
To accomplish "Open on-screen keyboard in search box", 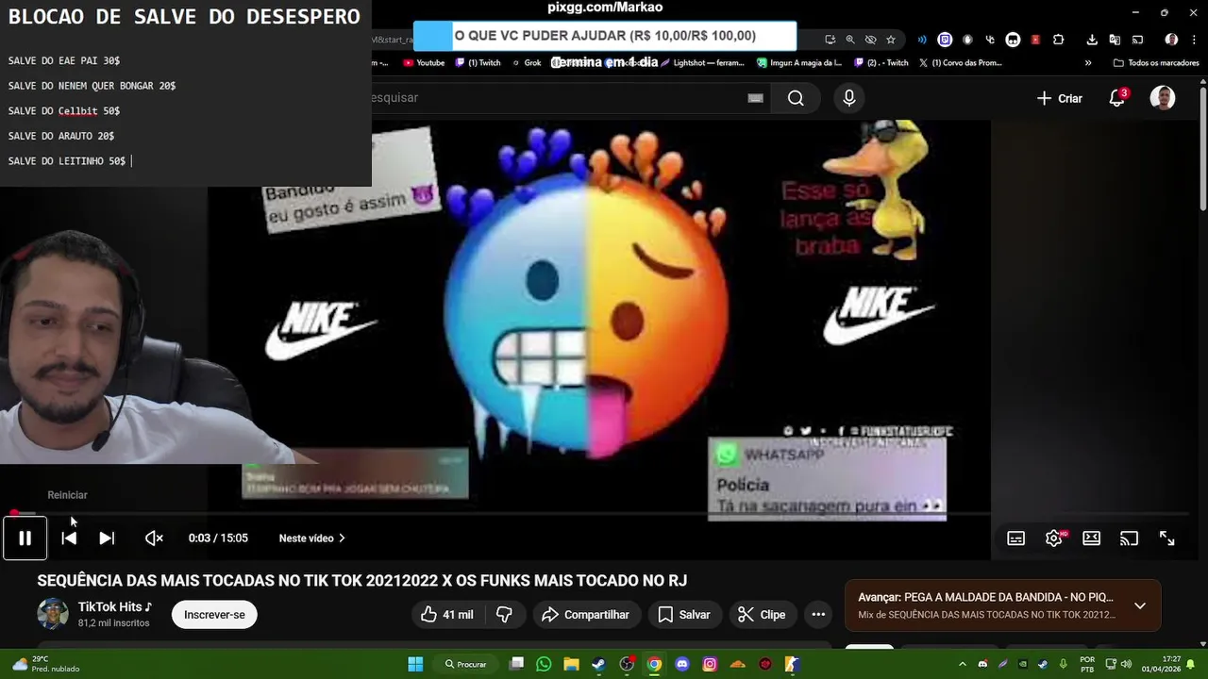I will click(x=755, y=98).
